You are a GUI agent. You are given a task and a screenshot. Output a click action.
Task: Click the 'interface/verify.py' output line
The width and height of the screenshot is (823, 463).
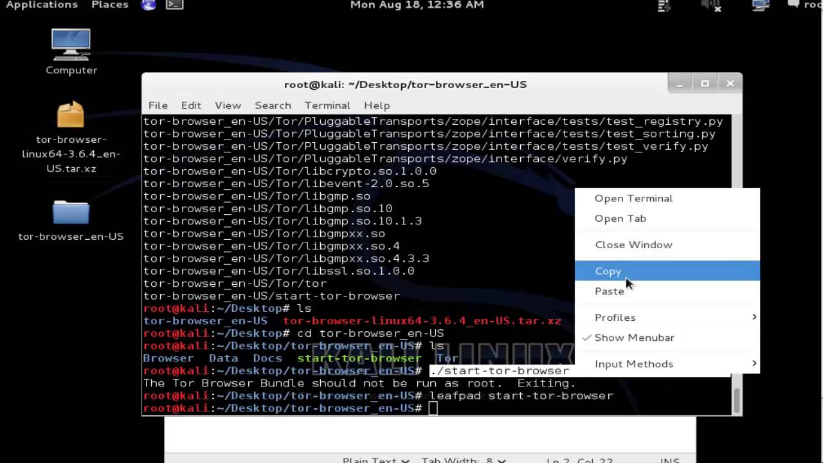coord(385,159)
